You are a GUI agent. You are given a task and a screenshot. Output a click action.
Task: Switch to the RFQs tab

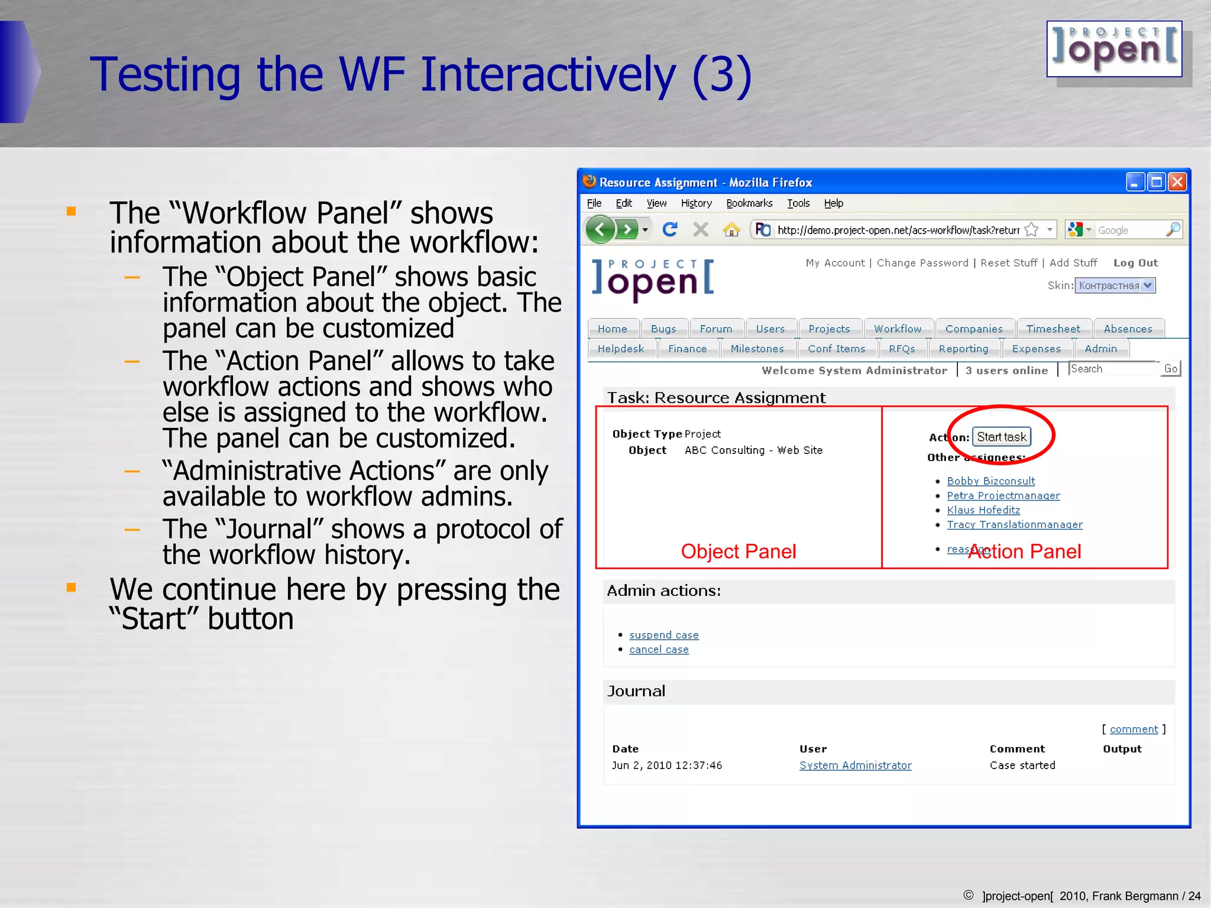pos(902,349)
